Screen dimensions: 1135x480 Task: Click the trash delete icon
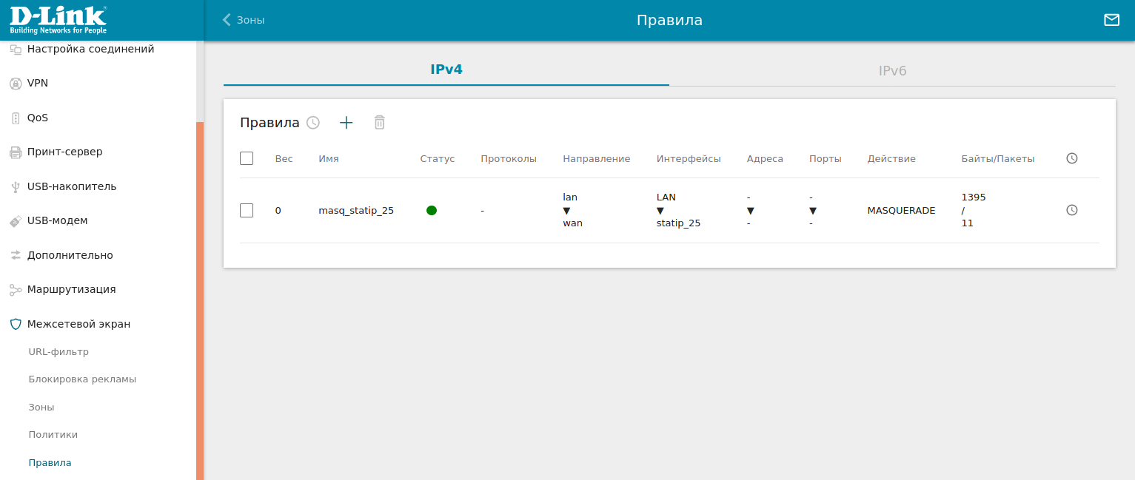pos(379,123)
